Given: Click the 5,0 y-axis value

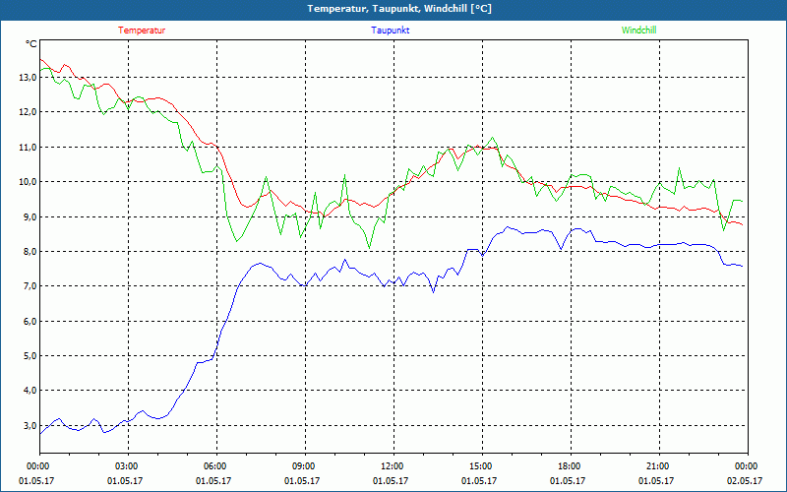Looking at the screenshot, I should coord(30,356).
